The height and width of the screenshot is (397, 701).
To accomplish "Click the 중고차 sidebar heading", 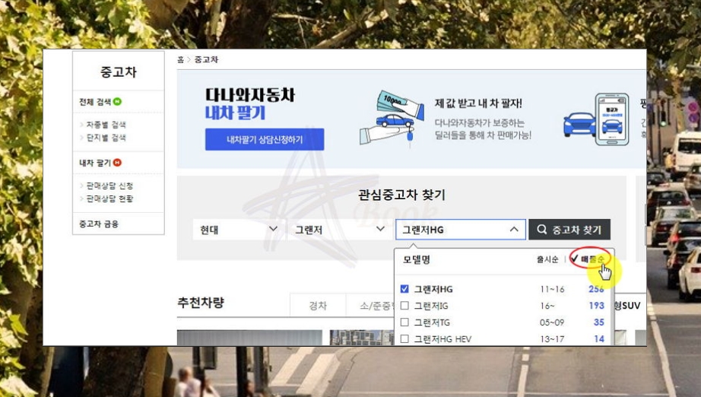I will point(118,72).
